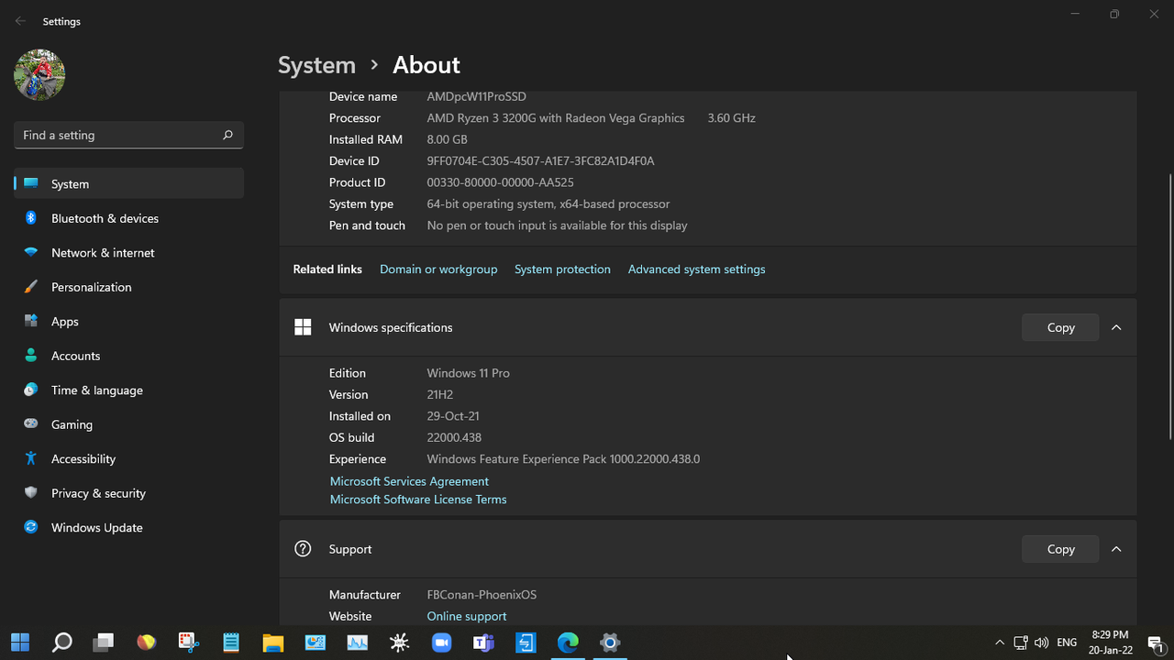Viewport: 1174px width, 660px height.
Task: Open Time & language settings
Action: [128, 390]
